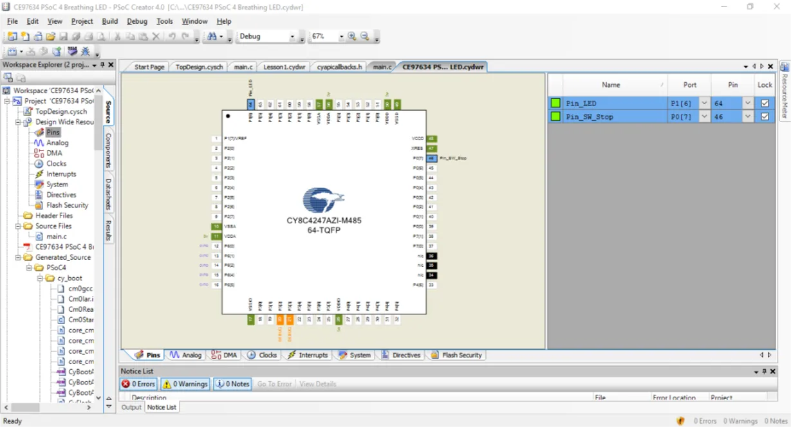Click the Open folder icon in toolbar
Image resolution: width=791 pixels, height=427 pixels.
click(x=51, y=37)
